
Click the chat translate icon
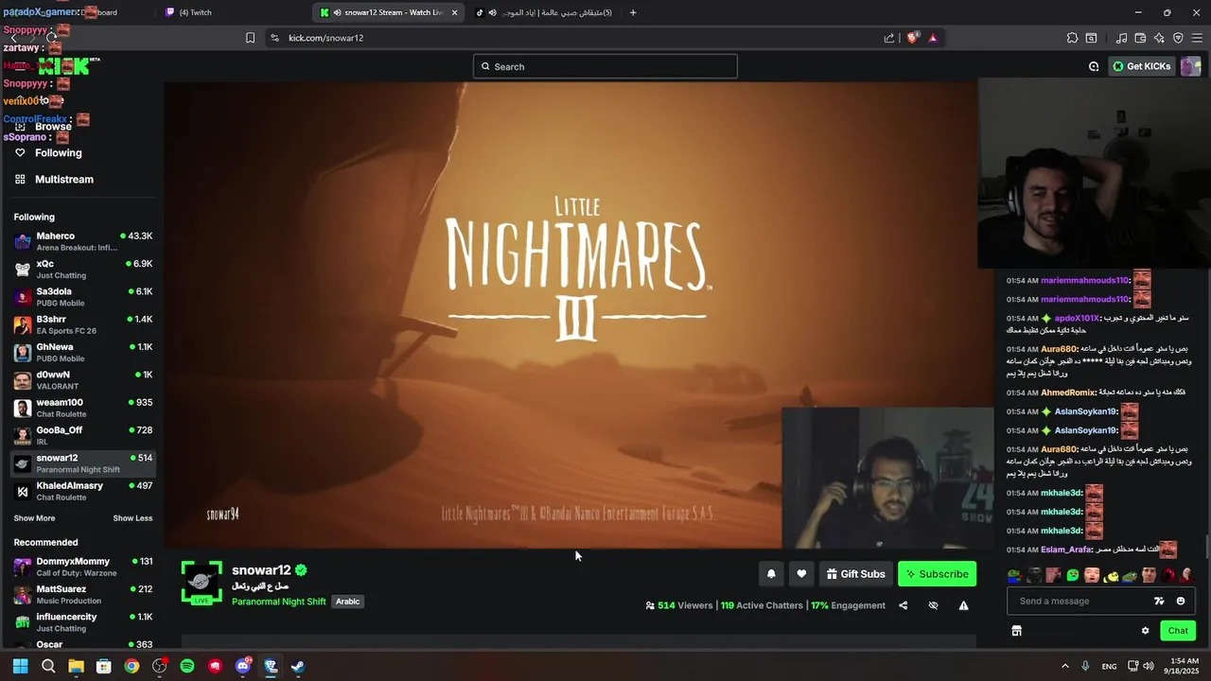coord(1159,601)
